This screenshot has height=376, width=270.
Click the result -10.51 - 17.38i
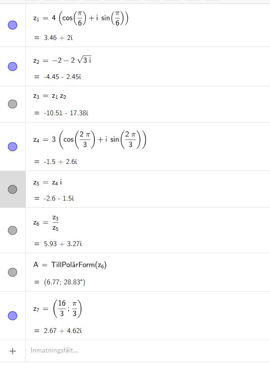pos(66,113)
